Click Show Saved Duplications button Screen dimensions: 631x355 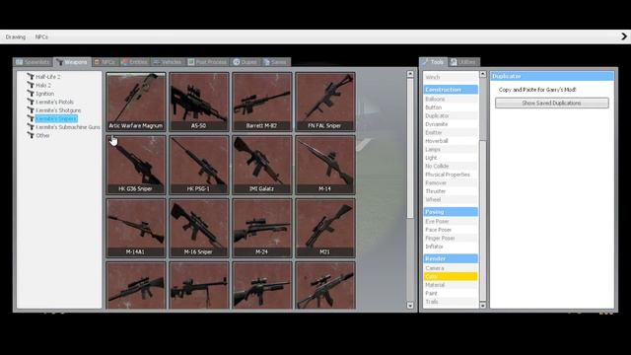pyautogui.click(x=552, y=103)
